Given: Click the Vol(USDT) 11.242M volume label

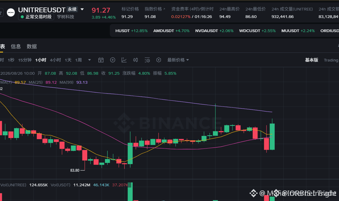Looking at the screenshot, I should click(70, 185).
